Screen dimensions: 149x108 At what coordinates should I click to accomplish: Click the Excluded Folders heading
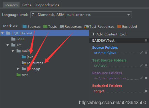(107, 86)
